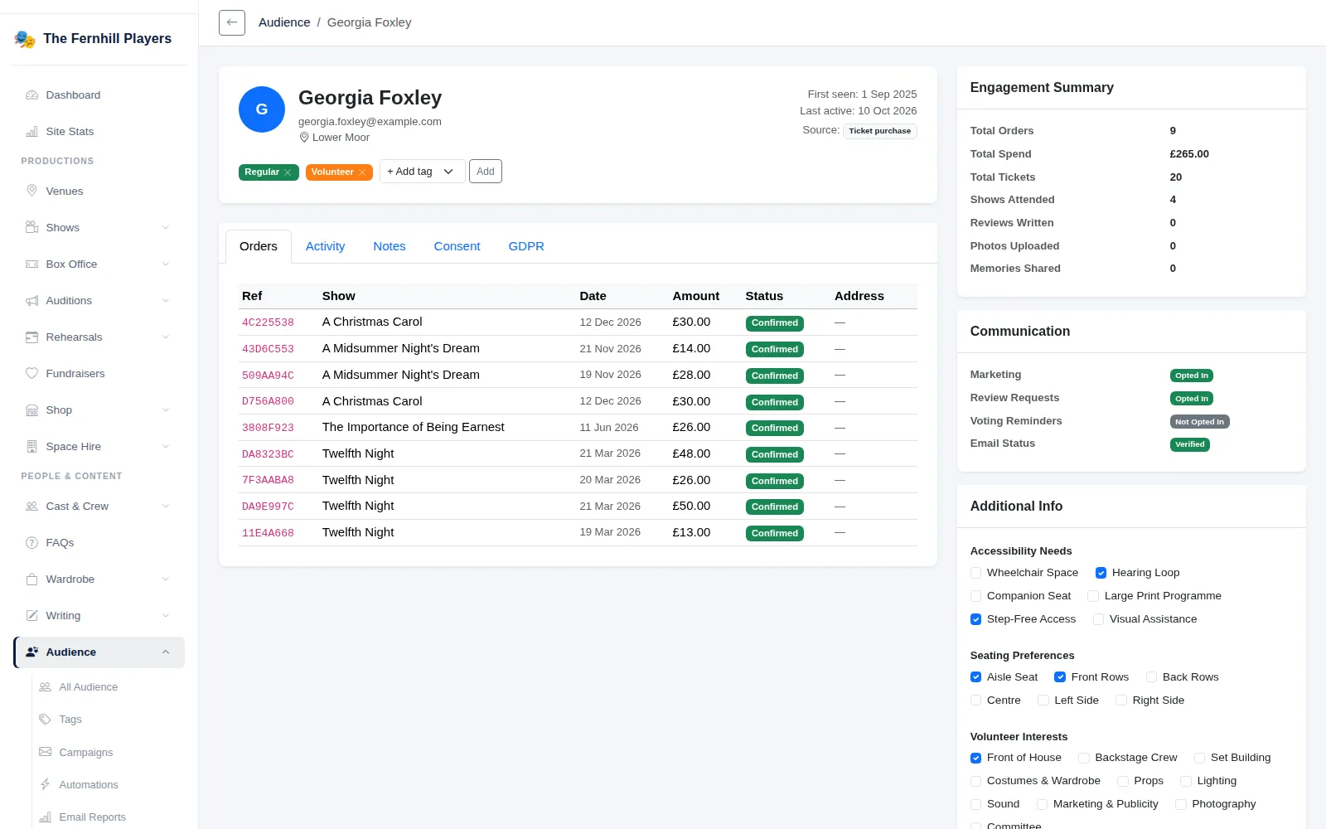This screenshot has height=829, width=1326.
Task: Check the Backstage Crew volunteer interest
Action: 1083,758
